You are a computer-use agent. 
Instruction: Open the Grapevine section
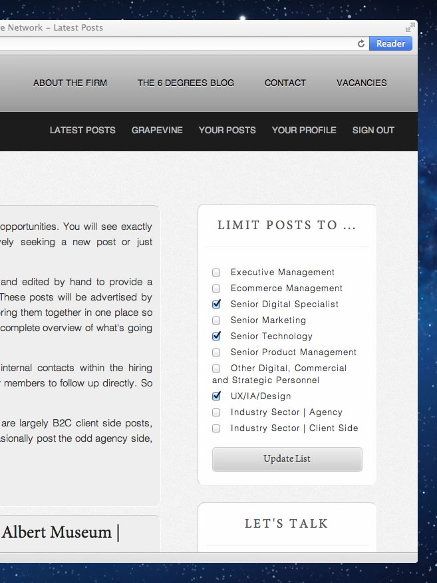(x=157, y=130)
